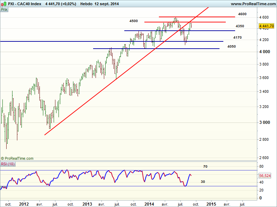This screenshot has height=207, width=277.
Task: Select the 4050 support annotation
Action: tap(232, 46)
